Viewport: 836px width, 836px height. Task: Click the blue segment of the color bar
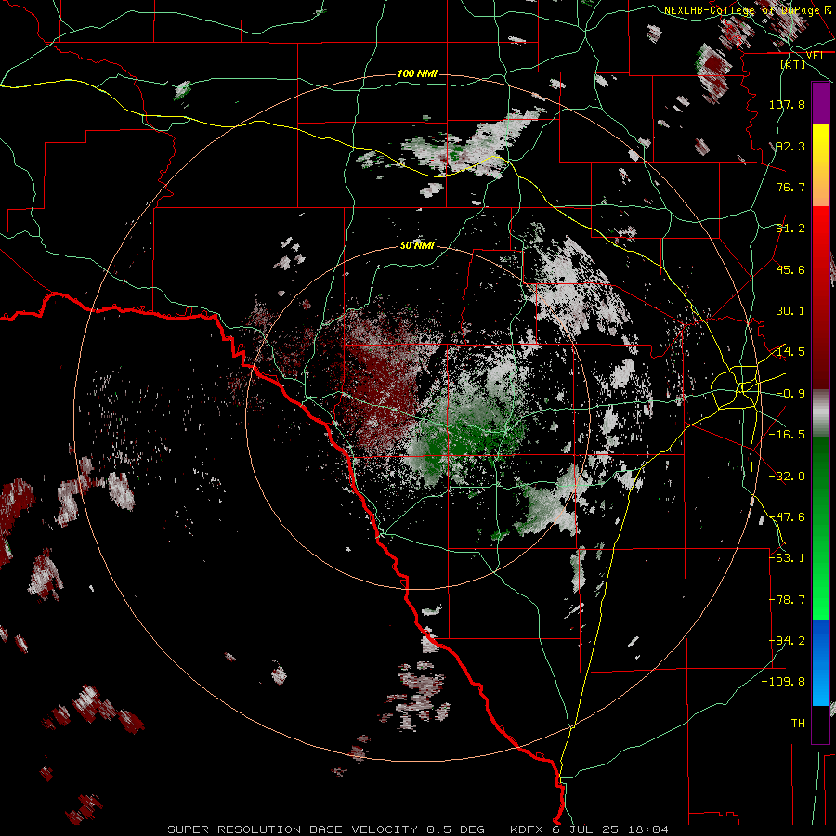820,662
